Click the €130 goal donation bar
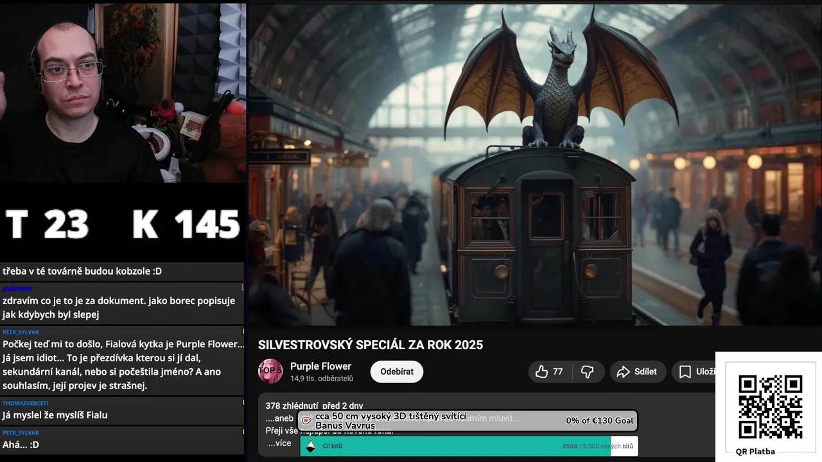 [x=468, y=420]
